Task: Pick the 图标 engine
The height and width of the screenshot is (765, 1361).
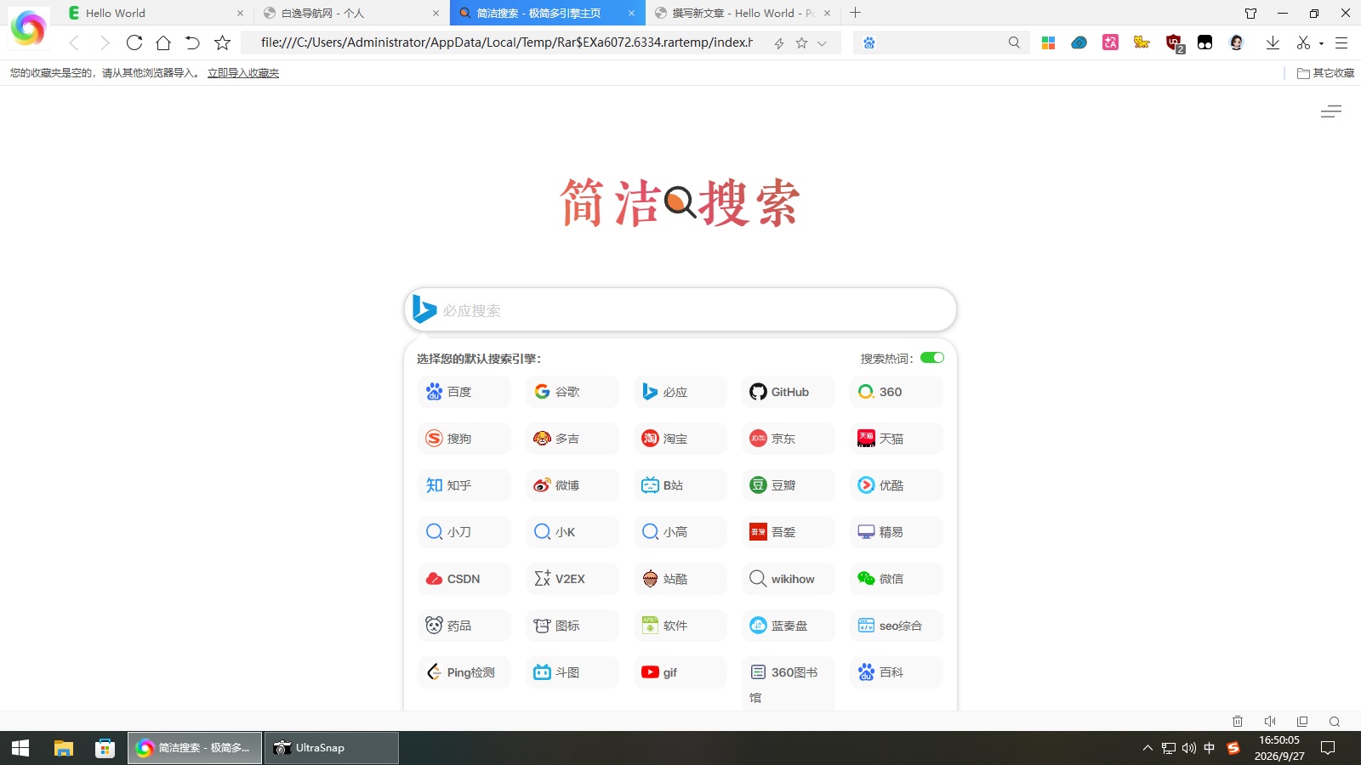Action: point(572,626)
